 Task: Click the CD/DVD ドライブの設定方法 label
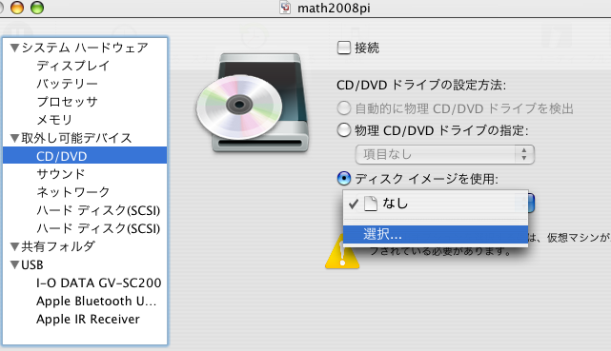tap(421, 85)
